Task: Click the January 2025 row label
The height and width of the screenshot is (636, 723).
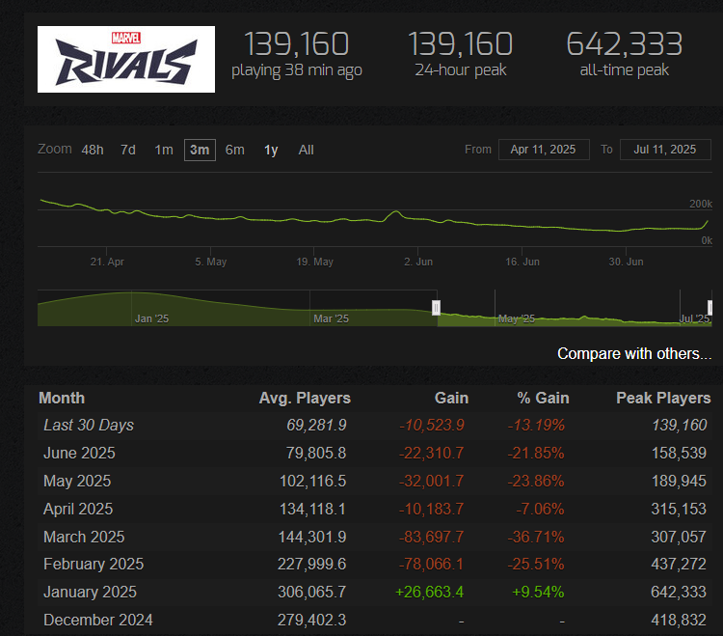Action: [x=90, y=593]
